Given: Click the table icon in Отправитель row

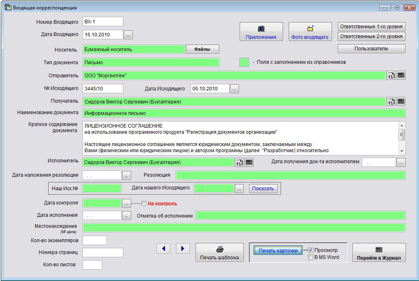Looking at the screenshot, I should (401, 75).
